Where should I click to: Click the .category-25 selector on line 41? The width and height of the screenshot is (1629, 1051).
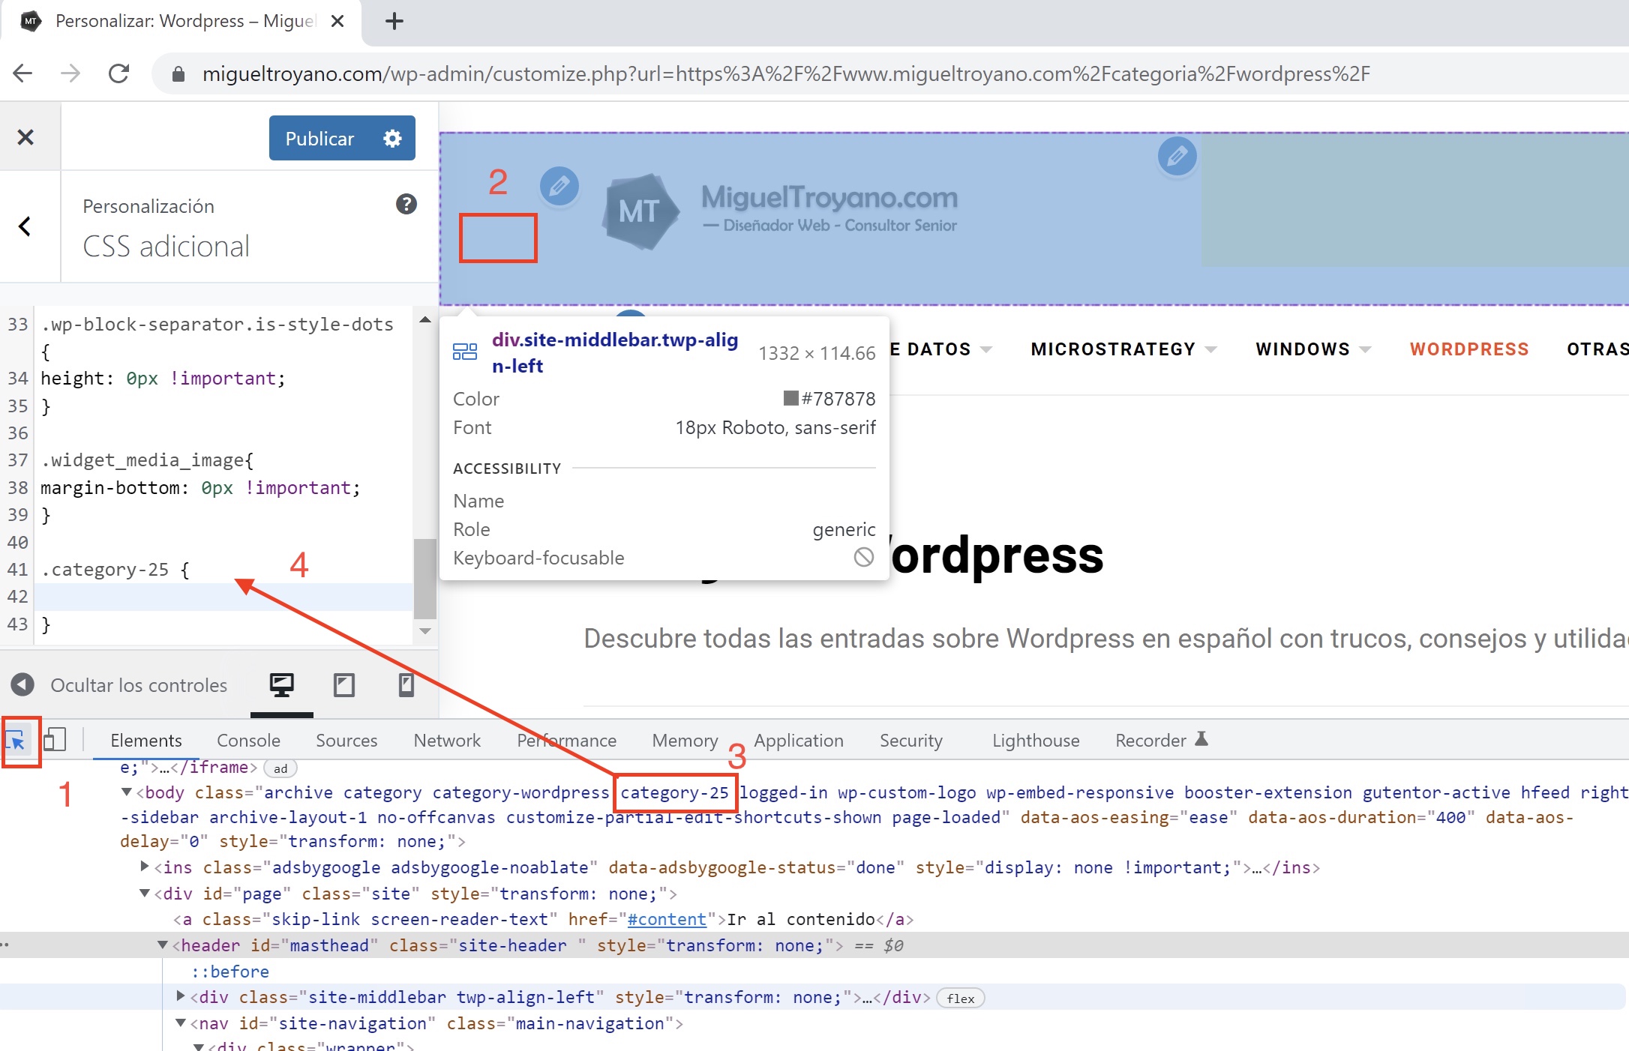point(104,570)
